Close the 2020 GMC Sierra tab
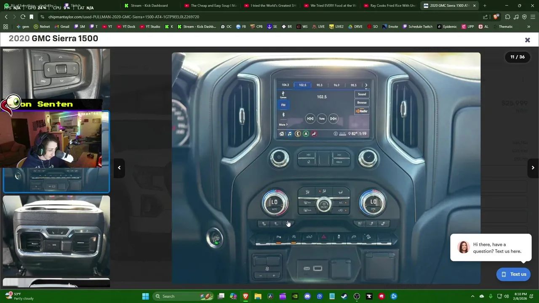This screenshot has width=539, height=303. 475,5
